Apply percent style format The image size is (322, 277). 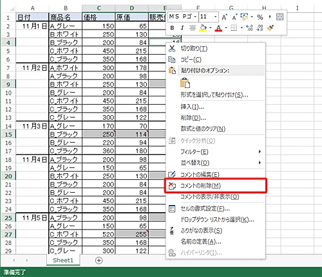tap(260, 17)
